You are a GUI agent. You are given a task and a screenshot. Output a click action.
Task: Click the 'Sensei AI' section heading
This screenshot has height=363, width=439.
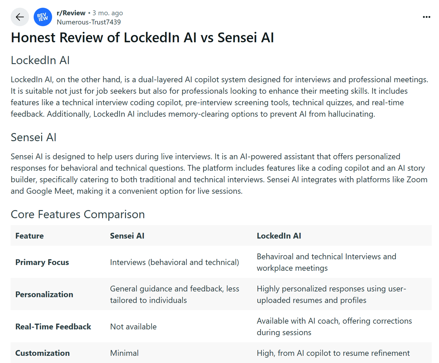click(33, 137)
